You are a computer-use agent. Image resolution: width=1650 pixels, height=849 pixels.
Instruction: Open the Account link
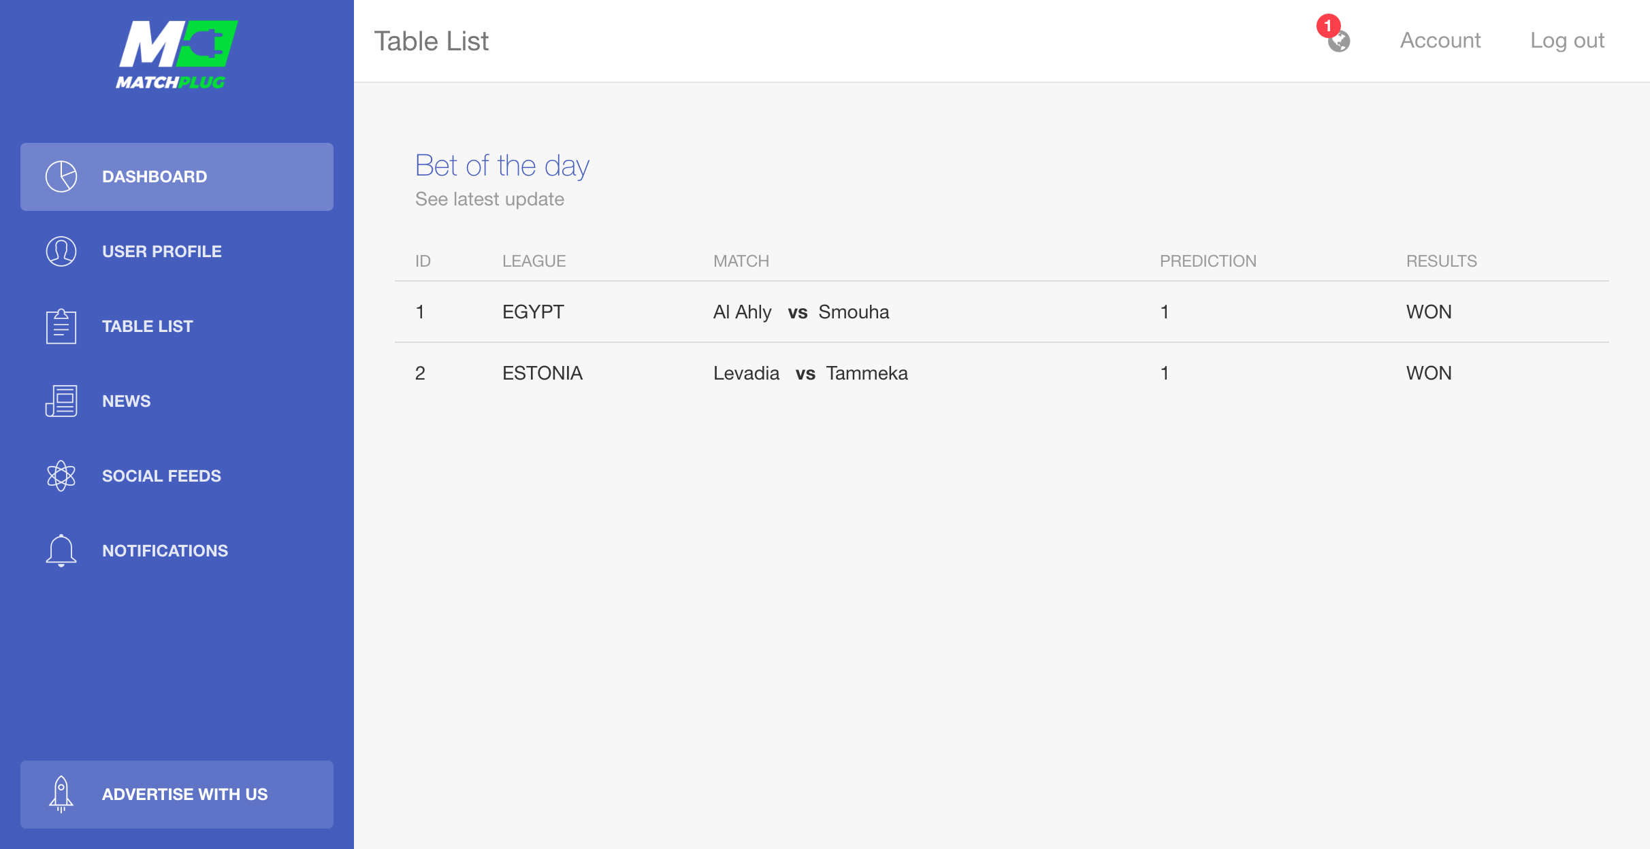coord(1440,41)
